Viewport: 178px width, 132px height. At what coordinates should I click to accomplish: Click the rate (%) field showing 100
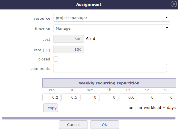pos(69,50)
